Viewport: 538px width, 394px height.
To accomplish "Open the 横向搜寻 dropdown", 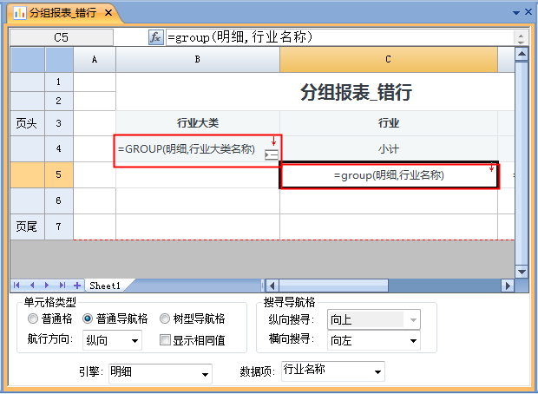I will 374,340.
